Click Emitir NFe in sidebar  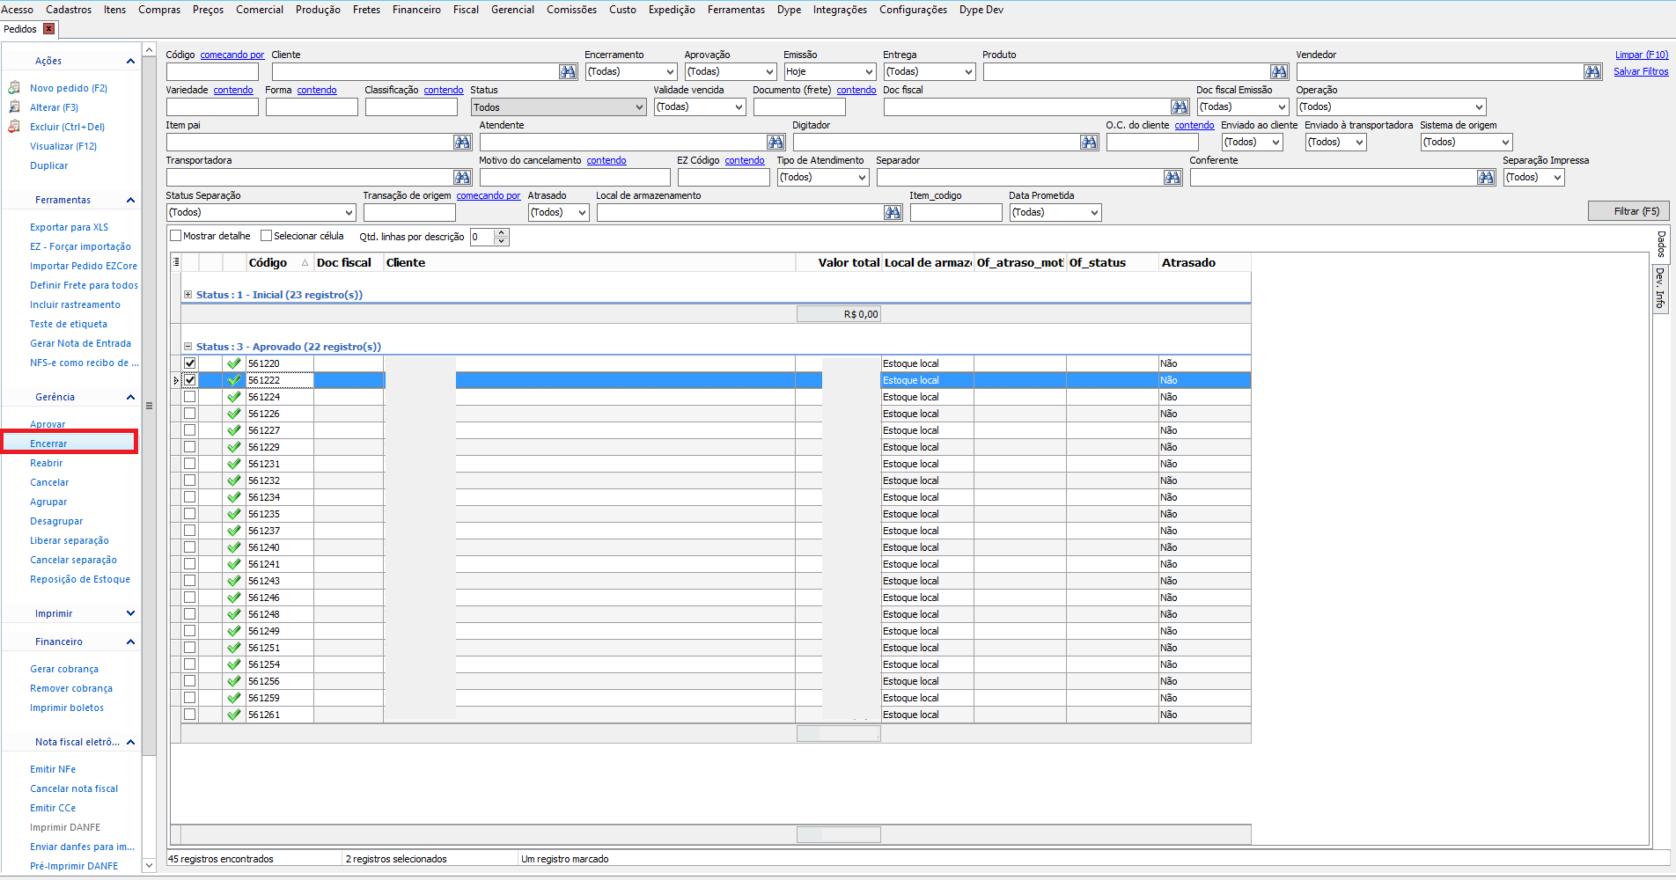point(53,769)
